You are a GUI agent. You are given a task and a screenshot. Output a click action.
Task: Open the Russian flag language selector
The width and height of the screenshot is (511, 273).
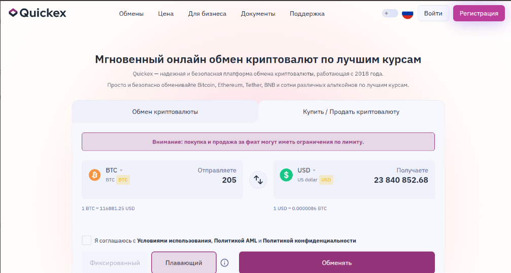click(407, 14)
